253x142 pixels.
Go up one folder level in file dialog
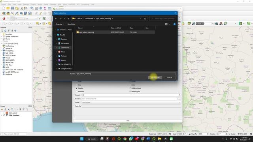tap(68, 19)
